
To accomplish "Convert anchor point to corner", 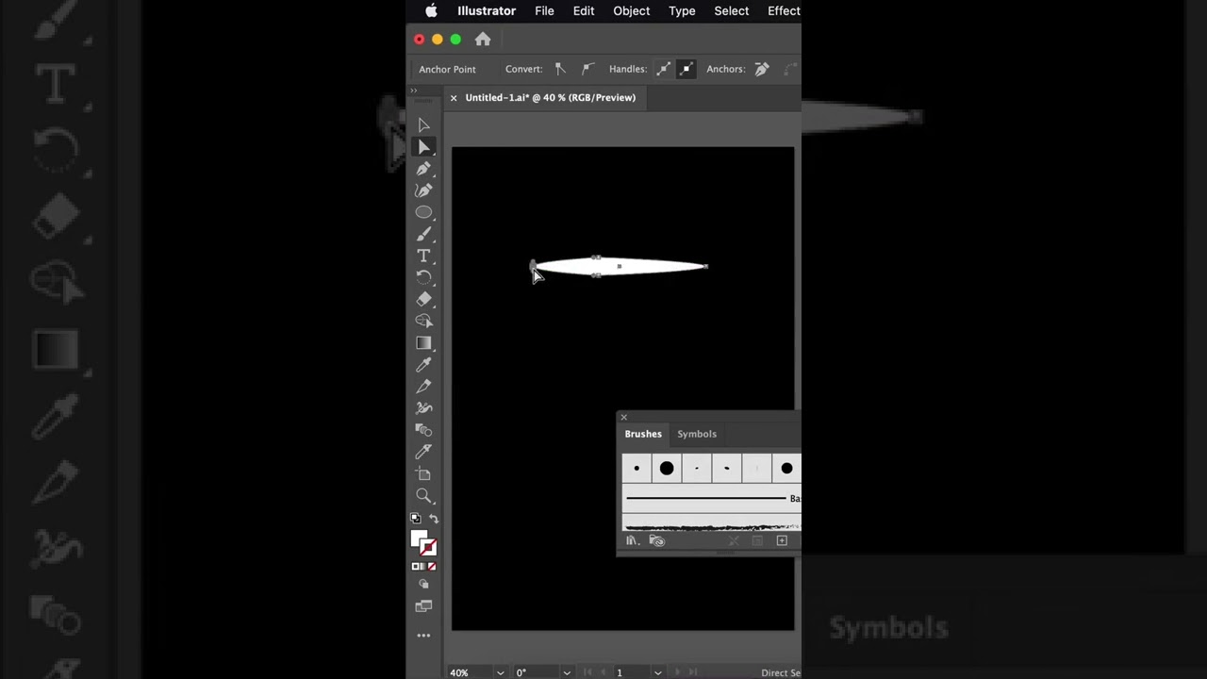I will point(560,69).
